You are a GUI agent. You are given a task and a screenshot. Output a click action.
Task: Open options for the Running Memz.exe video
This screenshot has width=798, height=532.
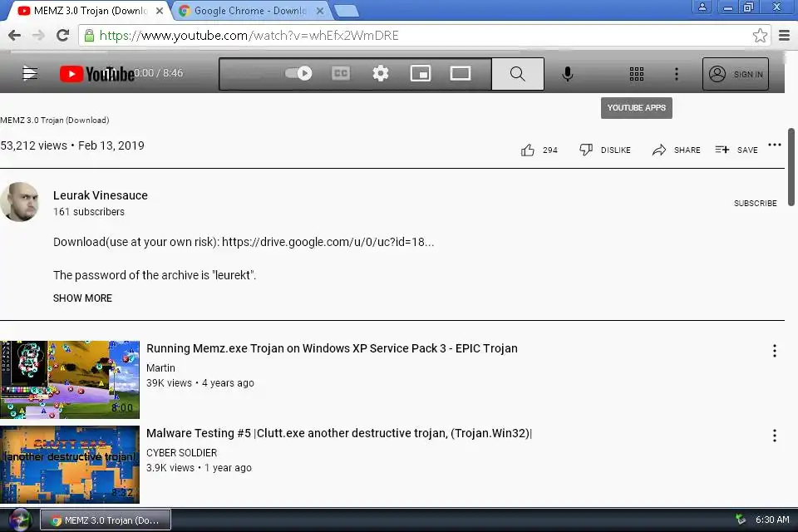(774, 350)
